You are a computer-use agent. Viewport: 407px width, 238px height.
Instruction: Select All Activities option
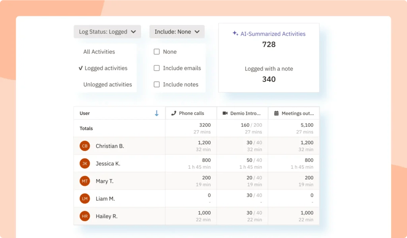(99, 52)
